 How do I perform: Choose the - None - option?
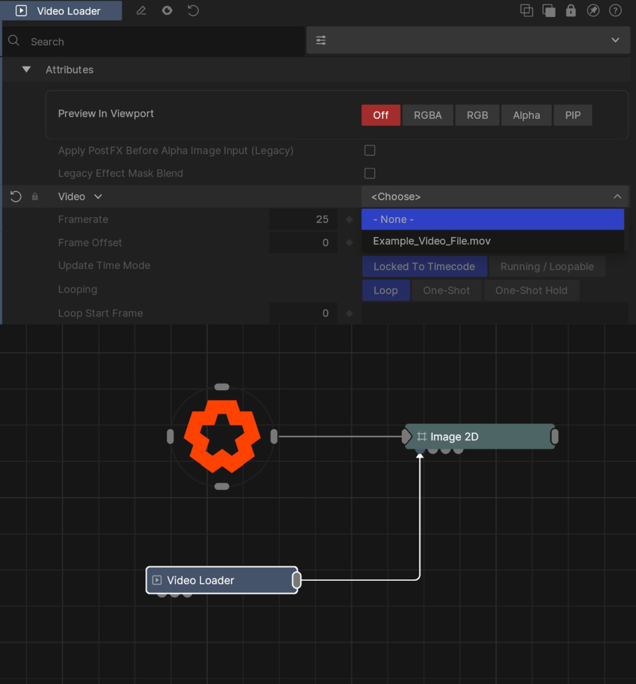click(x=393, y=220)
